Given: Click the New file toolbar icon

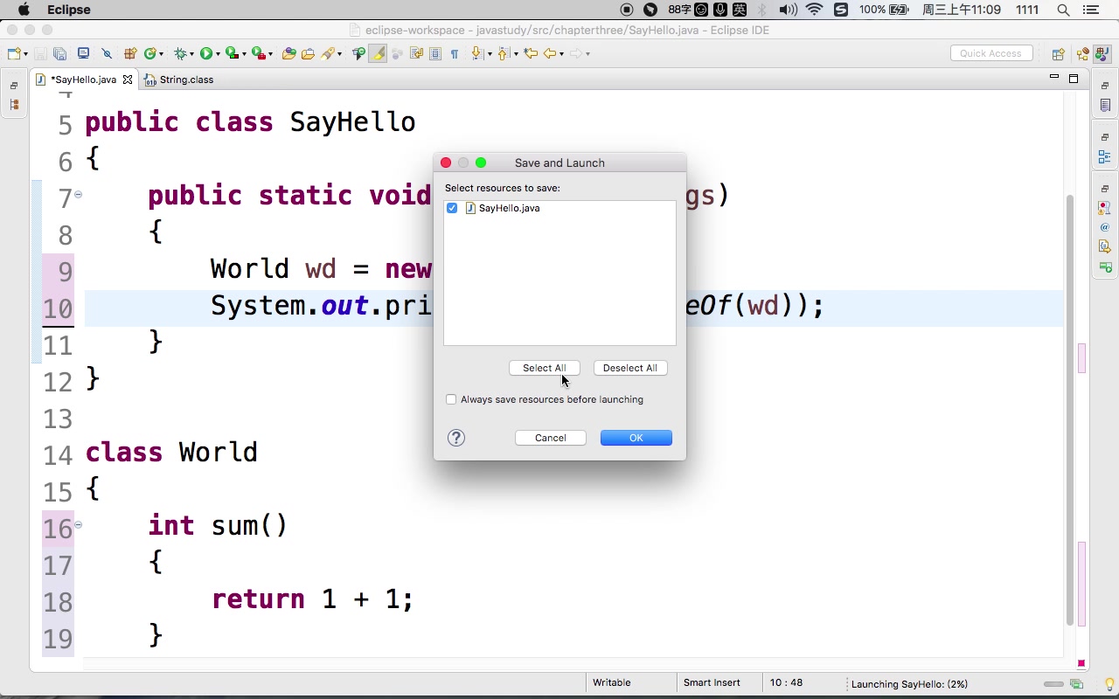Looking at the screenshot, I should pos(14,53).
